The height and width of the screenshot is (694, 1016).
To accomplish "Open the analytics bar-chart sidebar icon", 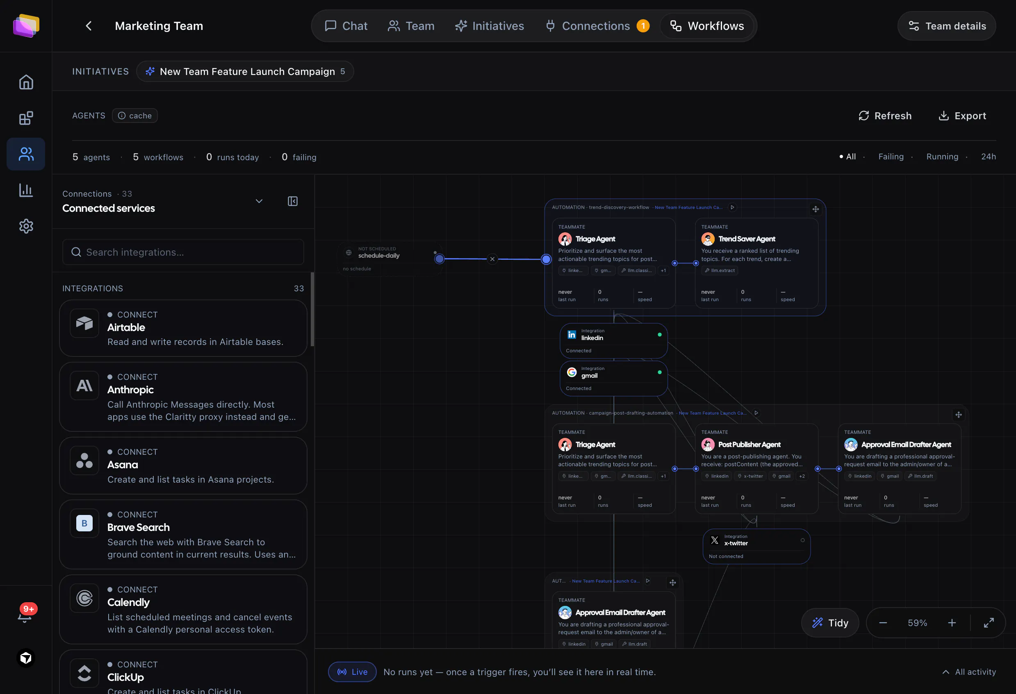I will point(26,190).
